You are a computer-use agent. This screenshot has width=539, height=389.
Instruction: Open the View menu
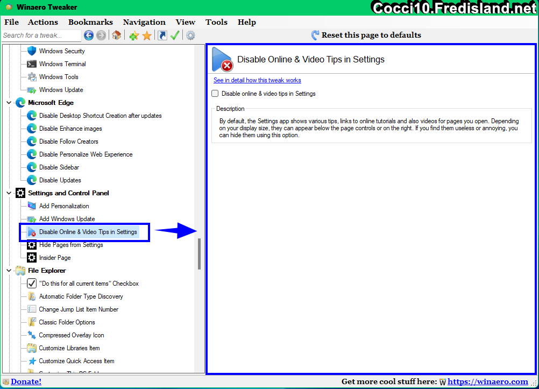[186, 22]
